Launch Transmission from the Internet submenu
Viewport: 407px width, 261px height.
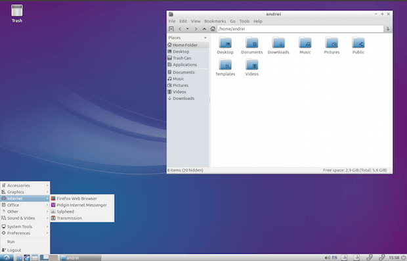click(x=82, y=218)
